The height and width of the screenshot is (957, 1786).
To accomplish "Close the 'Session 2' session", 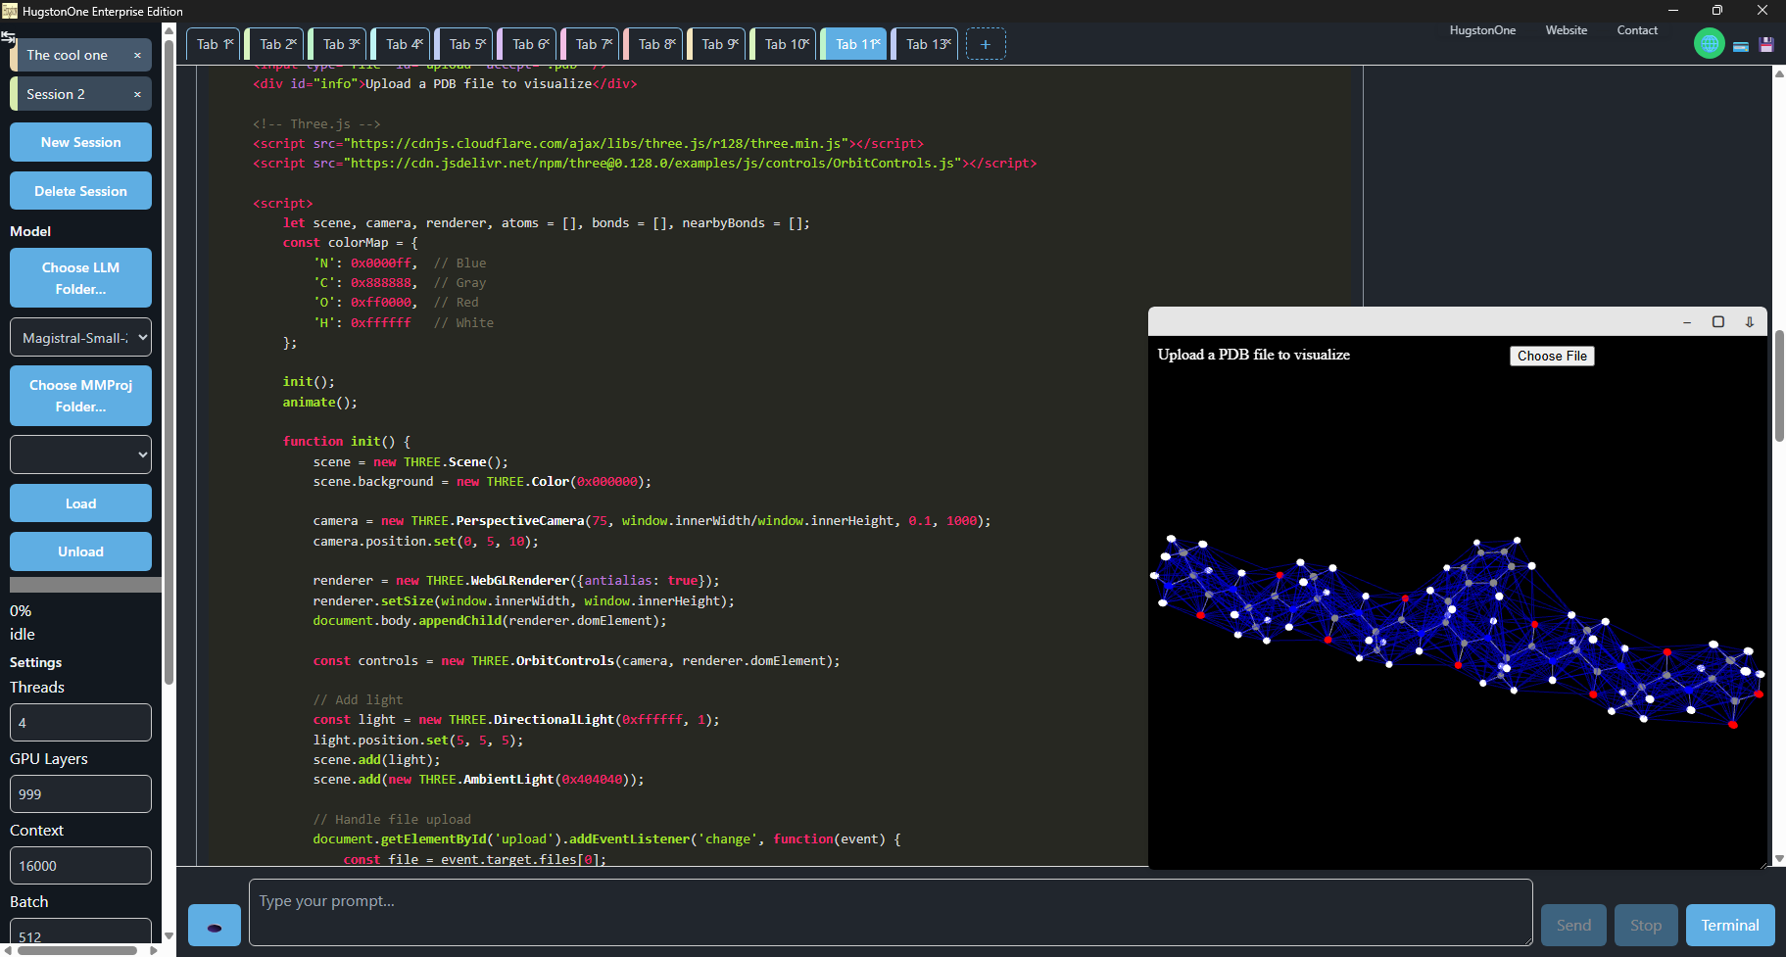I will [137, 95].
